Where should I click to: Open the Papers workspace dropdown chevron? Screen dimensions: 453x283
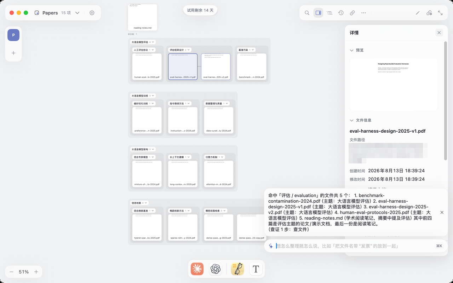(77, 13)
